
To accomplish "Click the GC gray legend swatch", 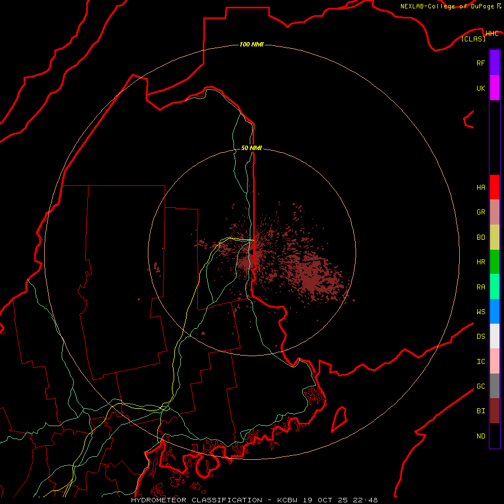I will tap(494, 386).
